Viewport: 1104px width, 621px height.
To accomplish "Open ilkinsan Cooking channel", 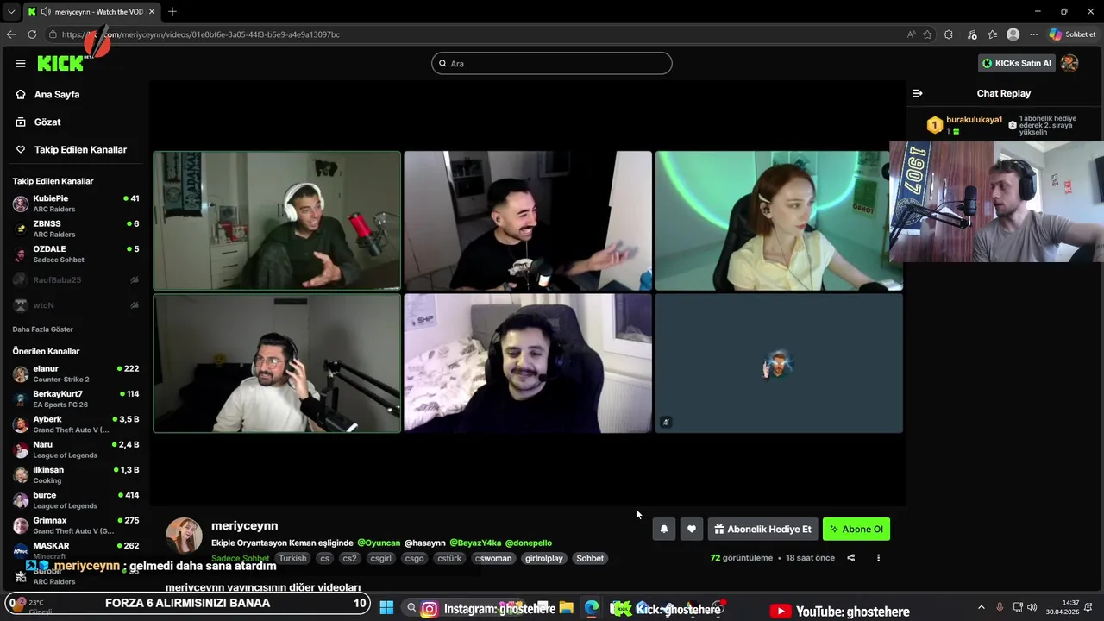I will tap(75, 474).
